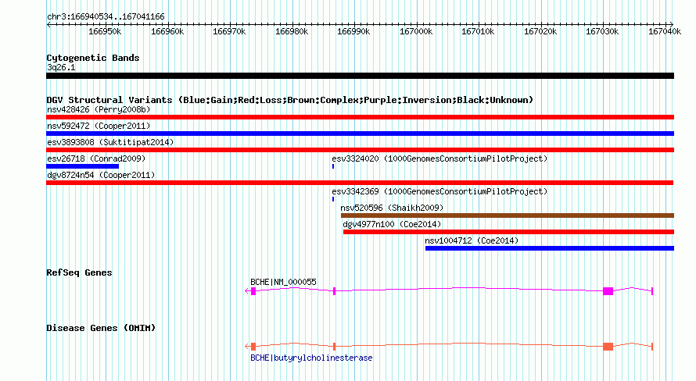Select the dgv4977n100 (Coe2014) label

pyautogui.click(x=392, y=224)
